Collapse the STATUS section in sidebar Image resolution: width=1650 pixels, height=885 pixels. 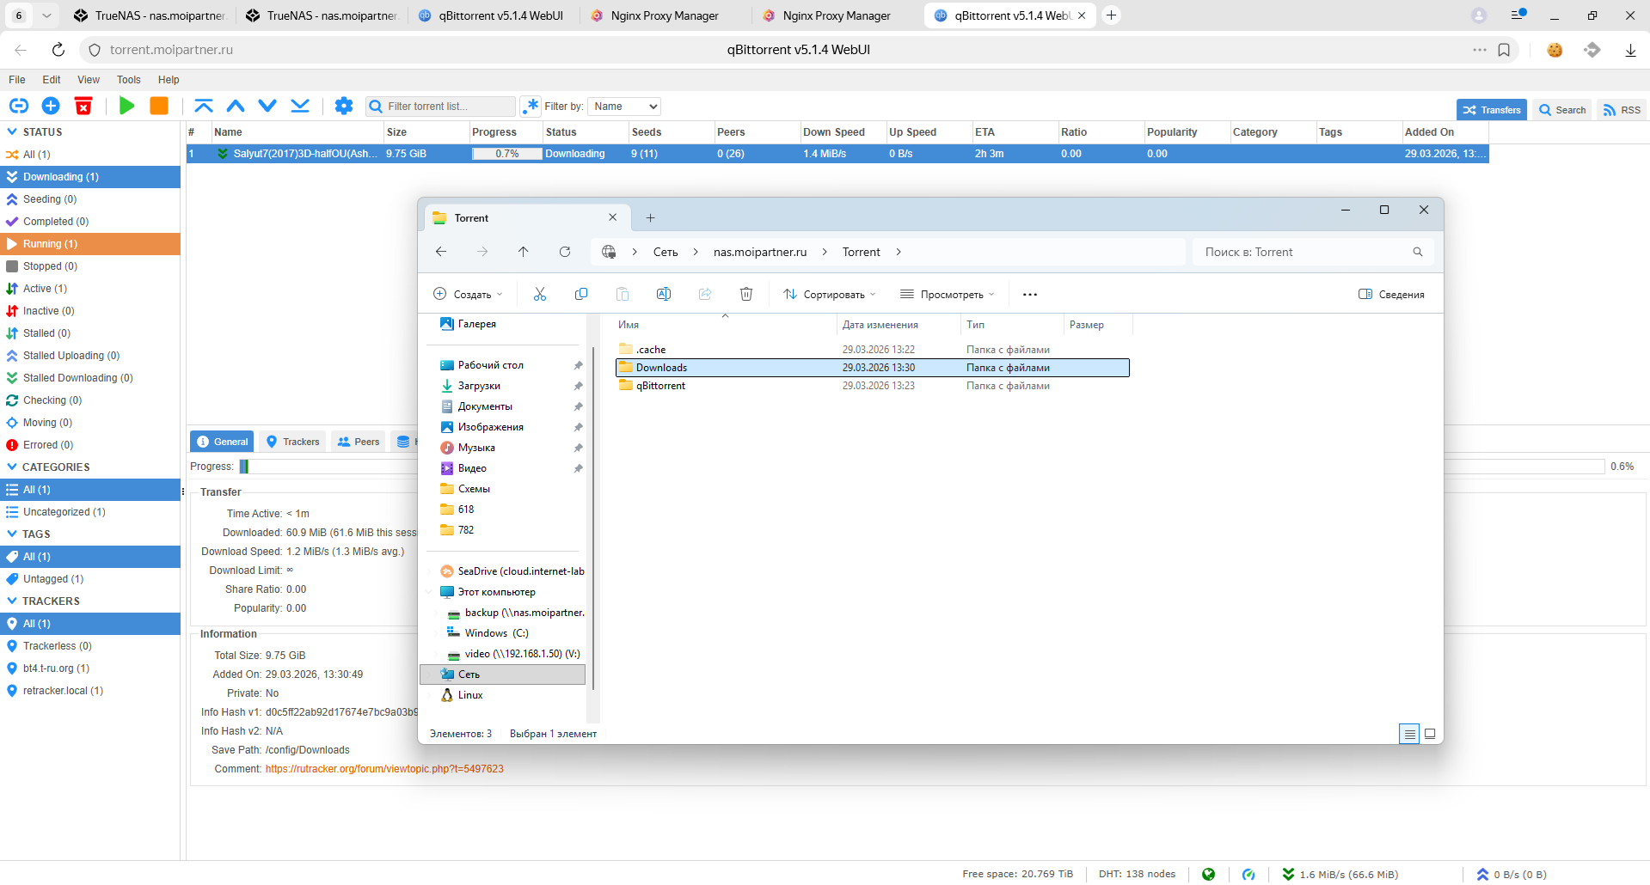(x=12, y=132)
